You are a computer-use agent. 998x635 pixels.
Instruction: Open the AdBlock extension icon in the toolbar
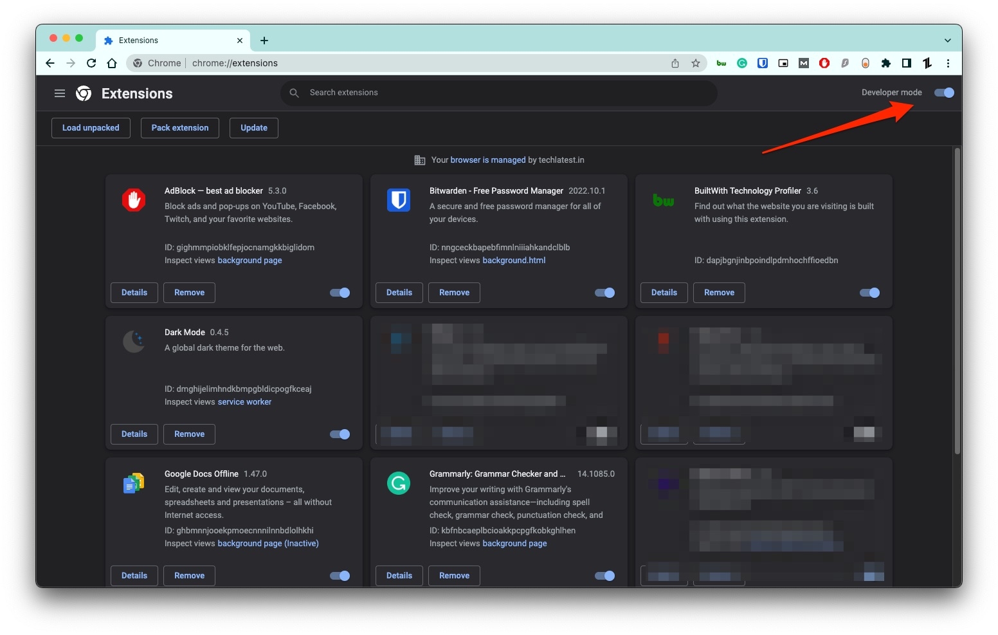824,63
